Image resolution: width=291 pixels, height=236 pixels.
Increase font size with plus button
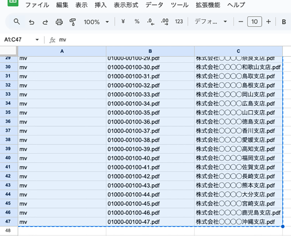(268, 22)
